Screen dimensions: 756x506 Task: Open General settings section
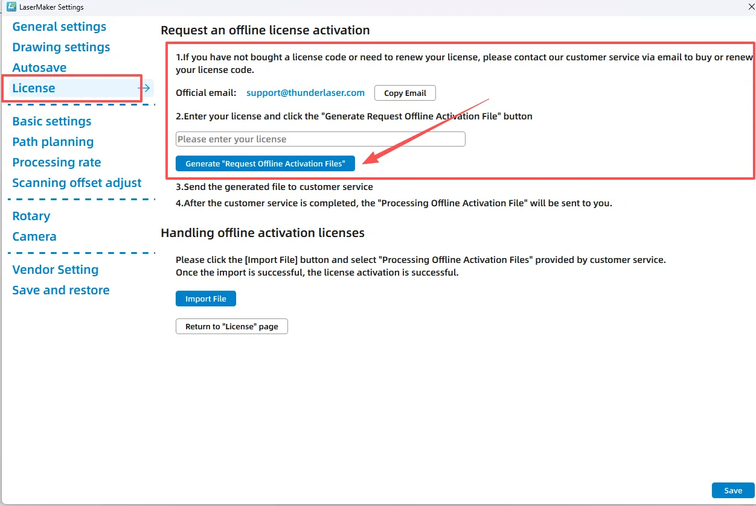59,27
